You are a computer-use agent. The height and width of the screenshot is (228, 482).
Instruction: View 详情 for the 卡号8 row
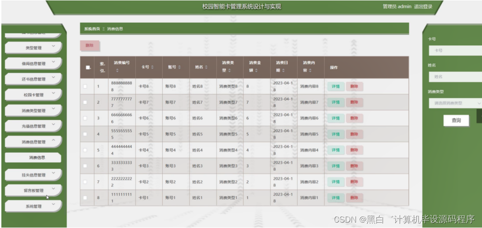tap(336, 86)
